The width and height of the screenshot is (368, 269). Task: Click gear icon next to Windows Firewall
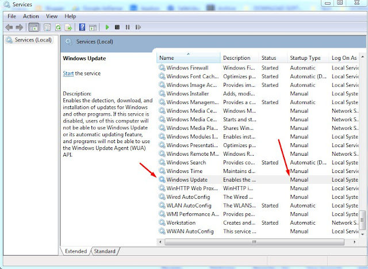162,68
